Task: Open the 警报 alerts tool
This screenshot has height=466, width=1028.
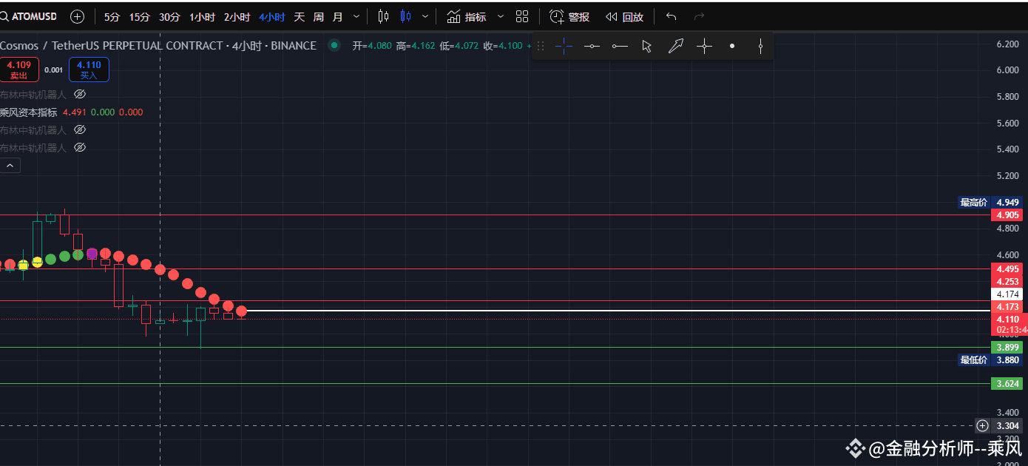Action: pyautogui.click(x=575, y=16)
